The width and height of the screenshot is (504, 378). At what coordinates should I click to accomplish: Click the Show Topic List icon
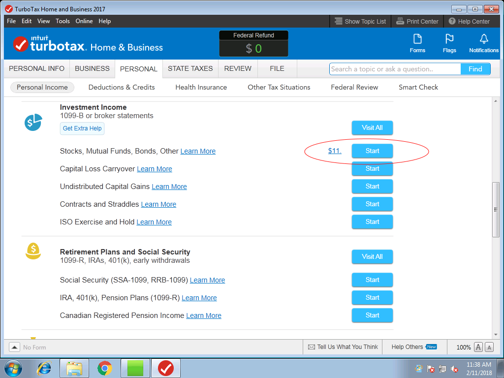pos(339,21)
